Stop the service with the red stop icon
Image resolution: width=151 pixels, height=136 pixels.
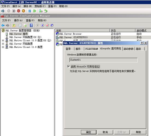47,25
